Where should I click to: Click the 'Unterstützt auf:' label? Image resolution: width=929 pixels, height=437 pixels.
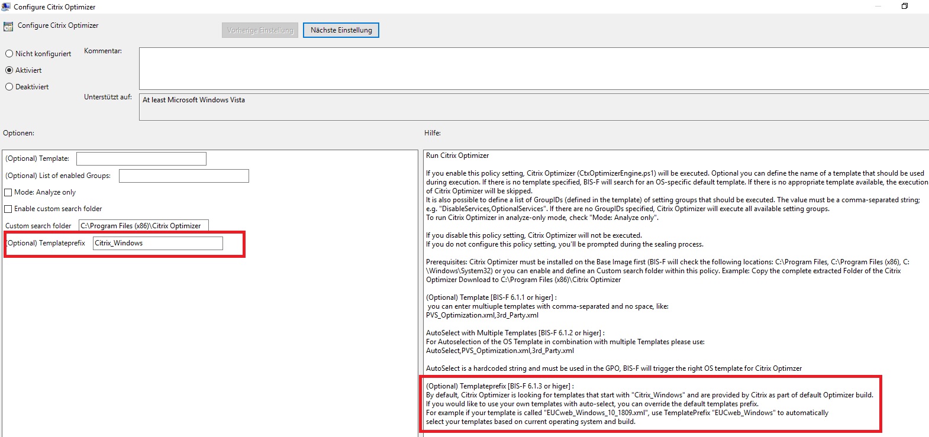108,97
